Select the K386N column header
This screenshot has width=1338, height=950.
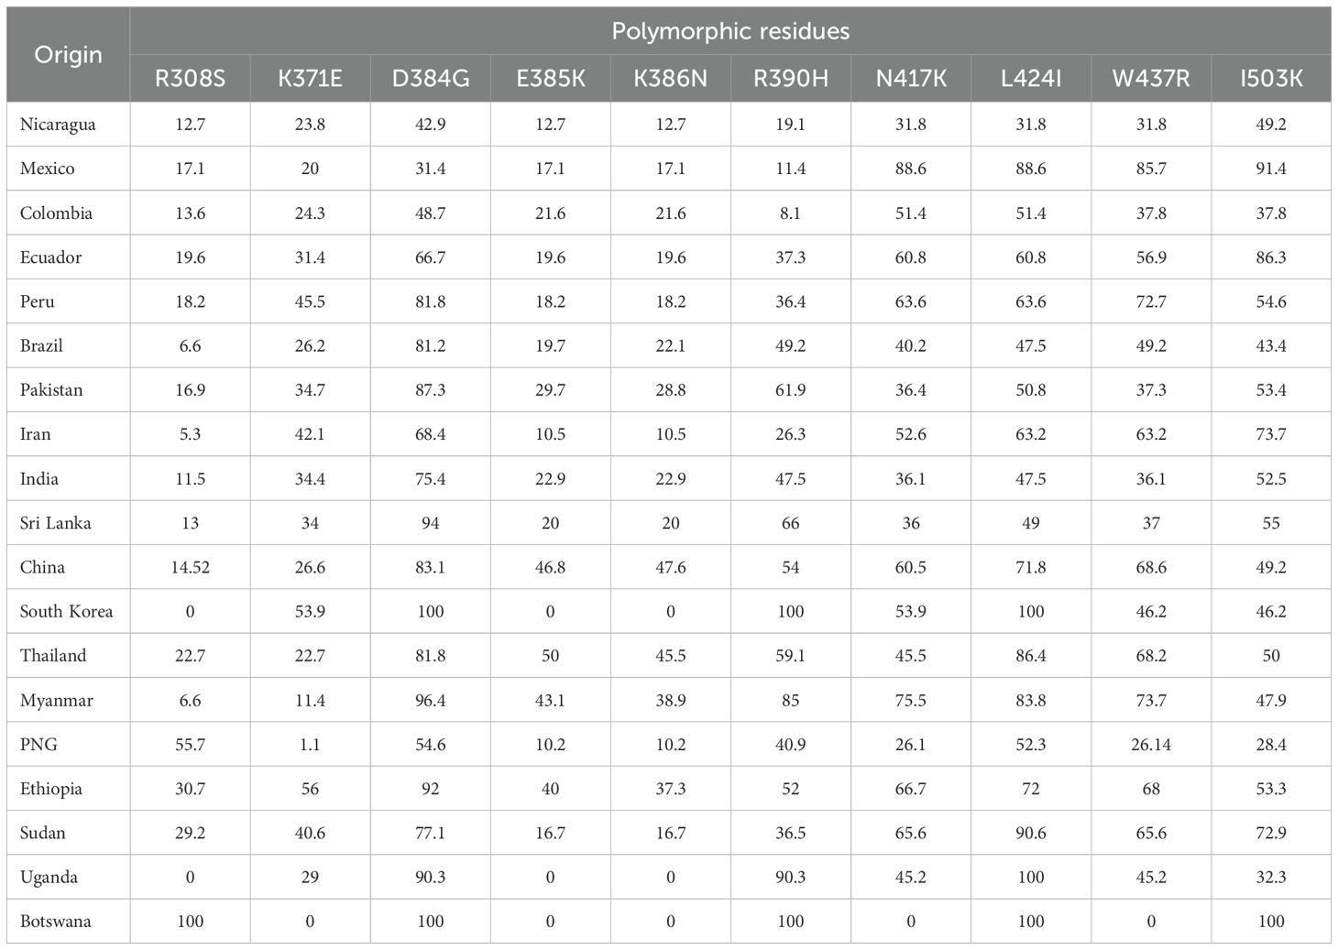670,79
